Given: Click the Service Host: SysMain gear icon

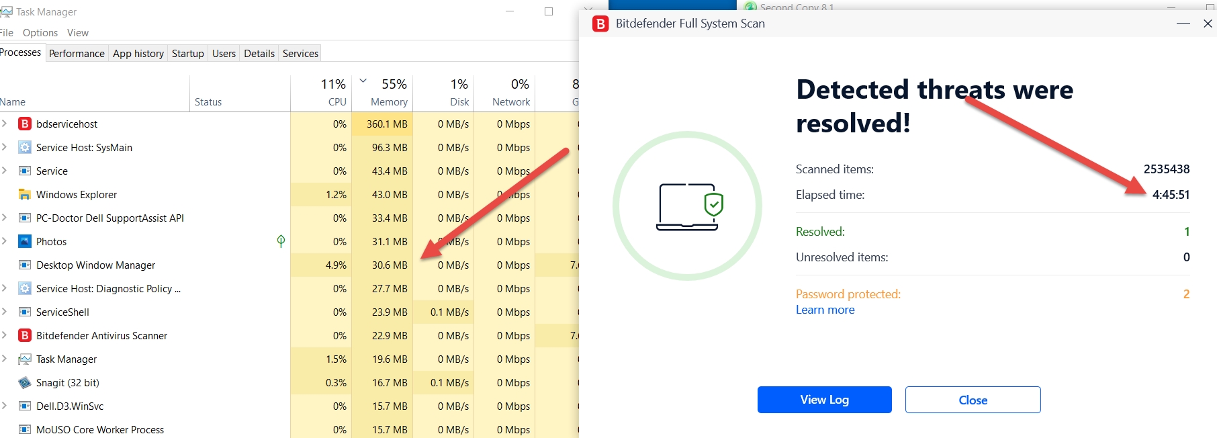Looking at the screenshot, I should point(25,147).
